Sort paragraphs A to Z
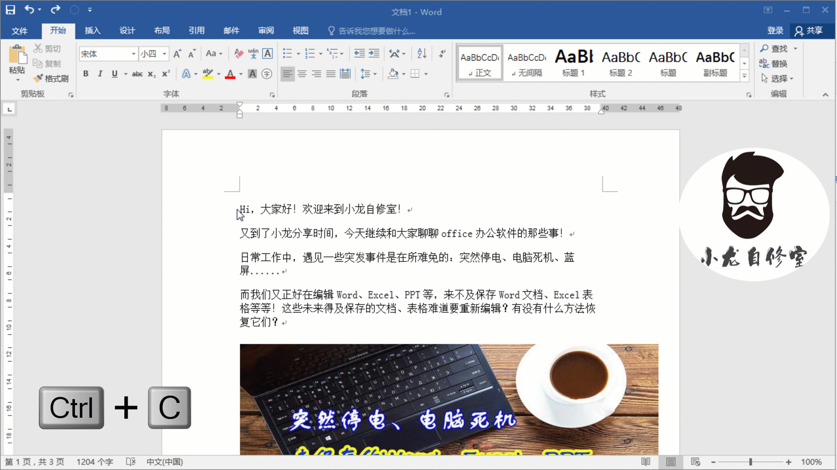This screenshot has width=837, height=470. [x=422, y=54]
